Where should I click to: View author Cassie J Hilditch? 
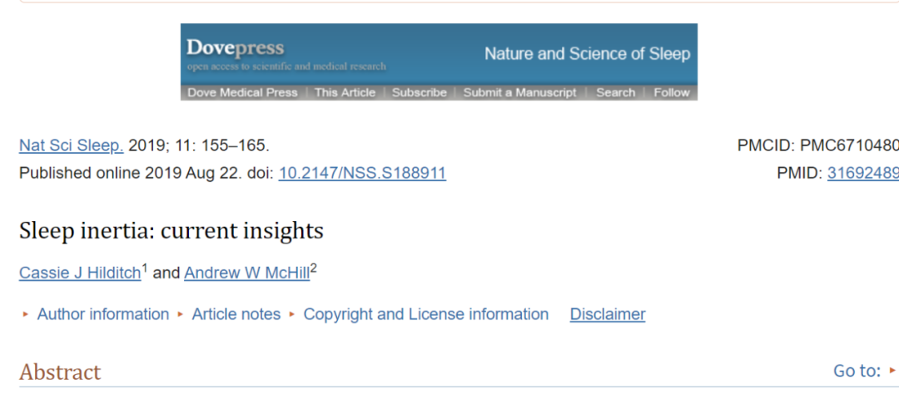(x=80, y=273)
